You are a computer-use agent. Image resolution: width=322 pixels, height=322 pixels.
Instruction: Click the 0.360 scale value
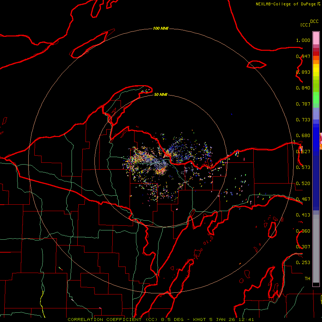coord(303,231)
